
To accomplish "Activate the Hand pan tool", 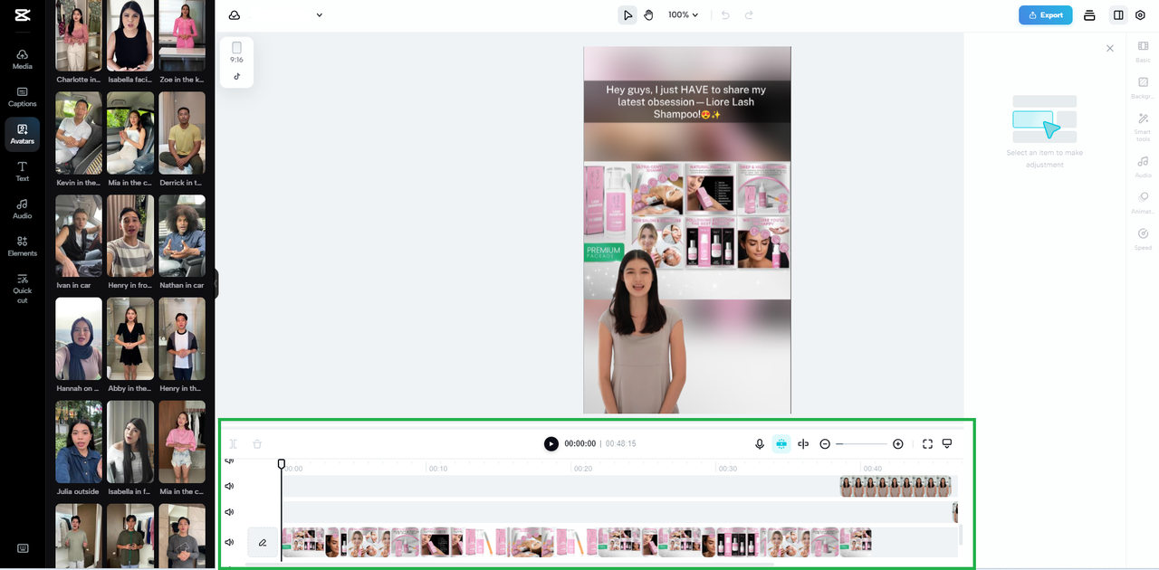I will coord(648,14).
